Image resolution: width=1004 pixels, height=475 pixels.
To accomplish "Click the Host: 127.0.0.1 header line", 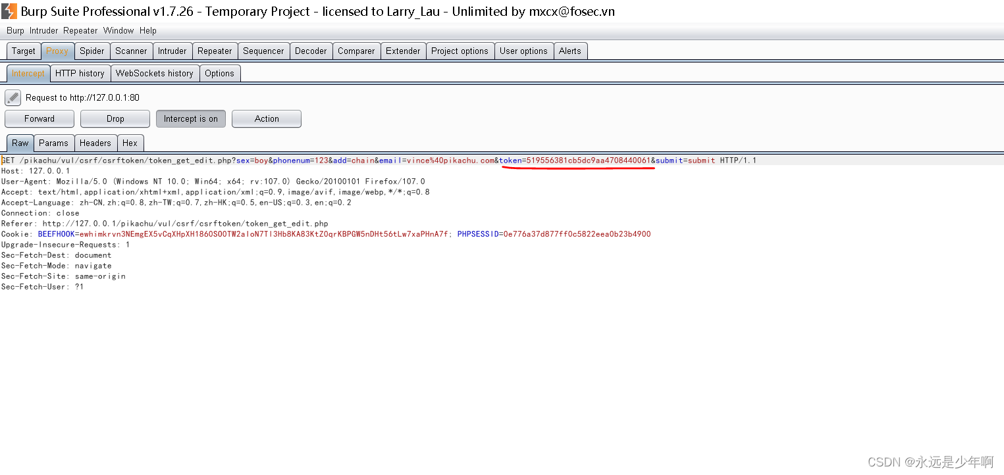I will click(36, 171).
